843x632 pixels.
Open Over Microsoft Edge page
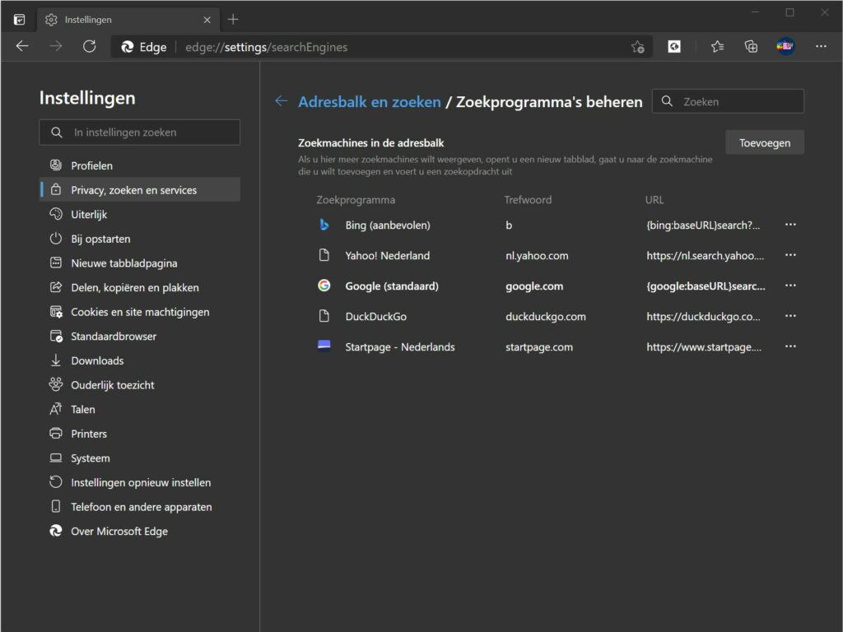[140, 532]
